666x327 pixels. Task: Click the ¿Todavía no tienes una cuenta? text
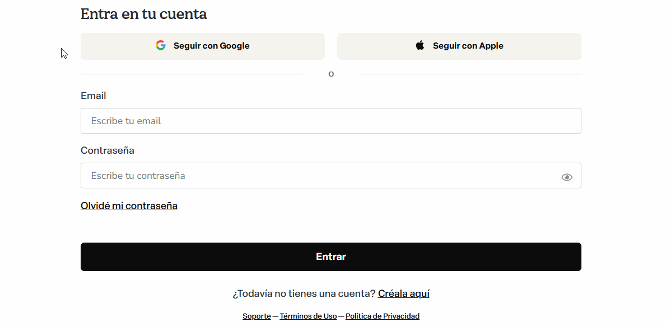point(304,293)
